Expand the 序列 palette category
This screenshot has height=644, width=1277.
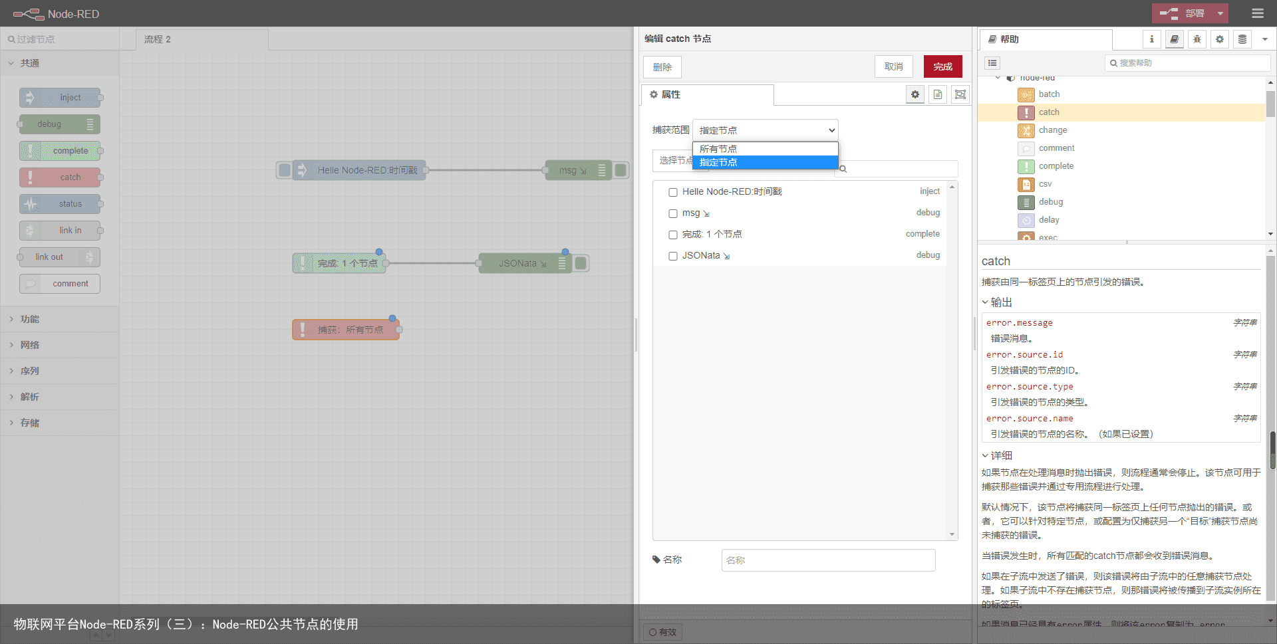pos(60,371)
